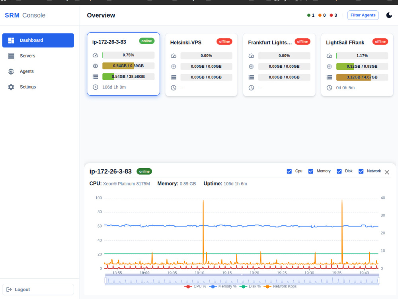
Task: Click uptime clock icon on Helsinki-VPS card
Action: 174,88
